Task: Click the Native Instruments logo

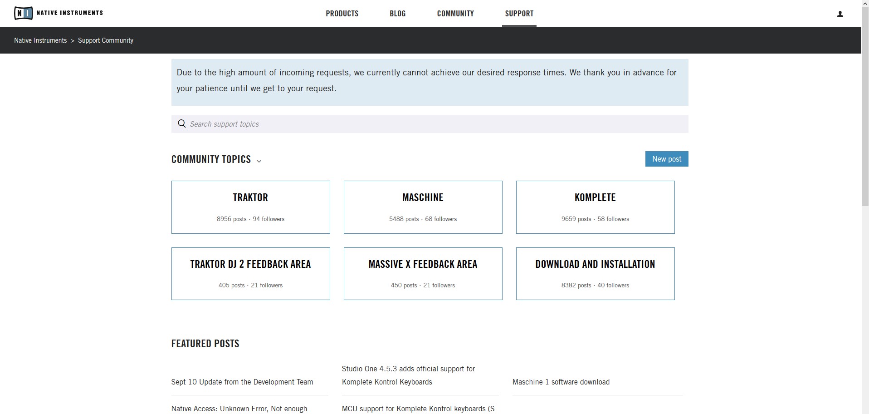Action: (59, 13)
